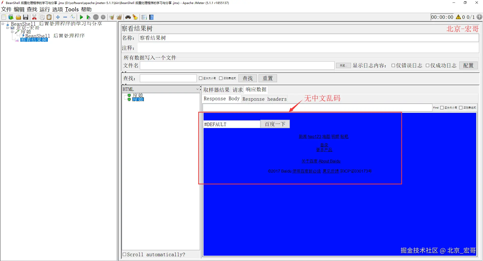Click the Clear results broom icon

(x=112, y=17)
